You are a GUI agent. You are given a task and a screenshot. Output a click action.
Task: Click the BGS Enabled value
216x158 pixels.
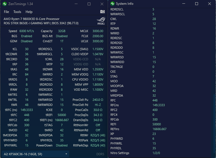[x=27, y=36]
